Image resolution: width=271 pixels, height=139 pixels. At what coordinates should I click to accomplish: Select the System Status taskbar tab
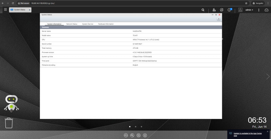20,10
